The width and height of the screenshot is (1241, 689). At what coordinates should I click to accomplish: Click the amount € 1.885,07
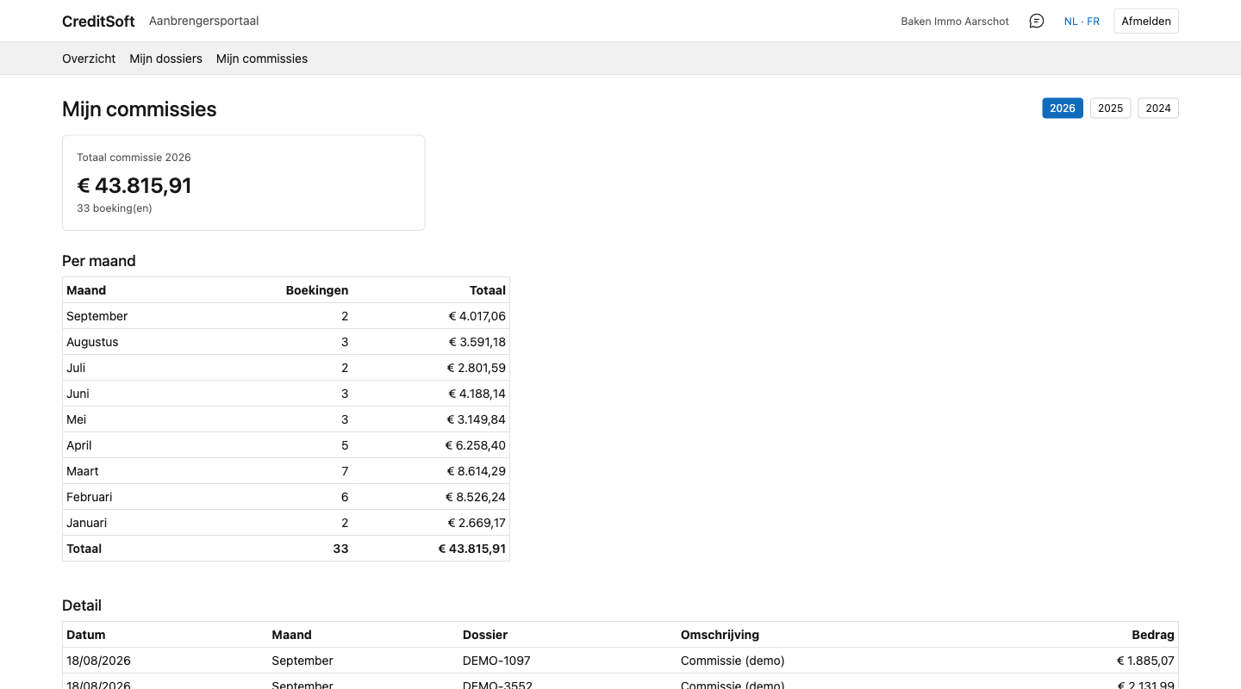point(1145,661)
